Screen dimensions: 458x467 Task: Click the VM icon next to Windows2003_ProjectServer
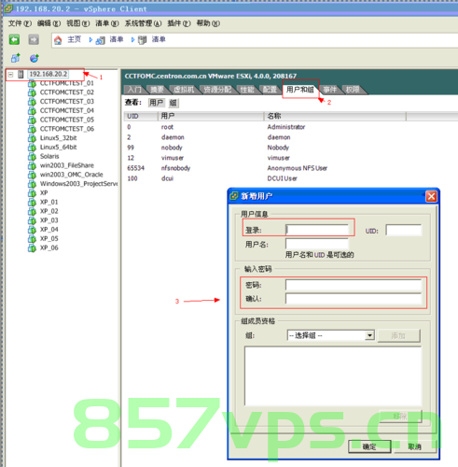[32, 184]
